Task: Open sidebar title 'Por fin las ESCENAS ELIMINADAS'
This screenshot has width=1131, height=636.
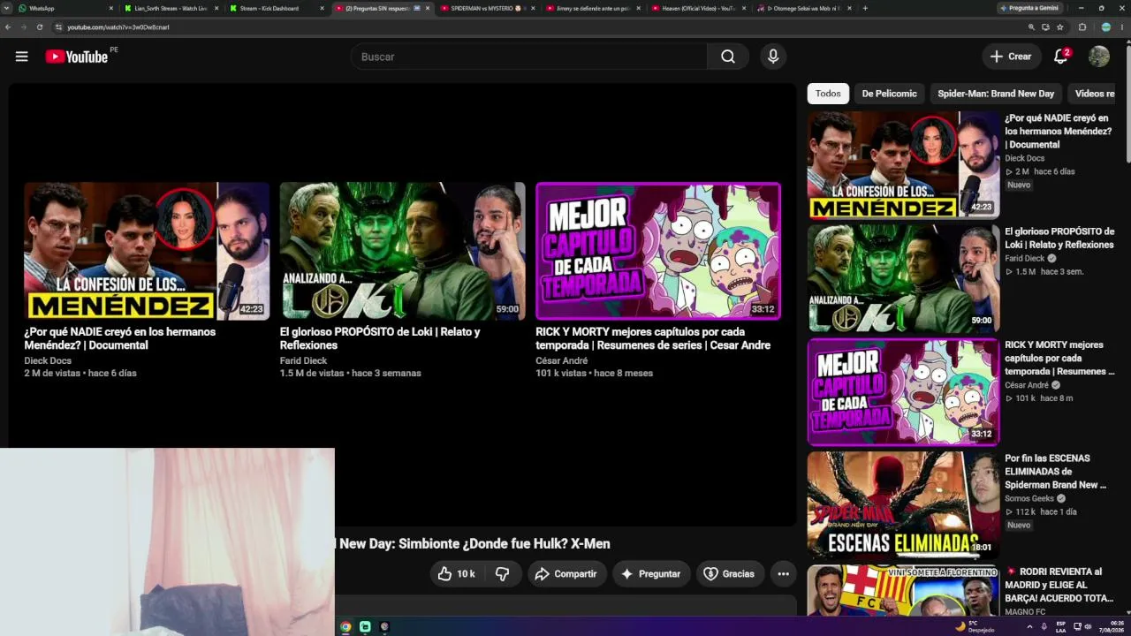Action: click(1055, 472)
